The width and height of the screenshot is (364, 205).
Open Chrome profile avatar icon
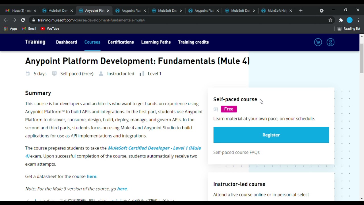point(350,20)
